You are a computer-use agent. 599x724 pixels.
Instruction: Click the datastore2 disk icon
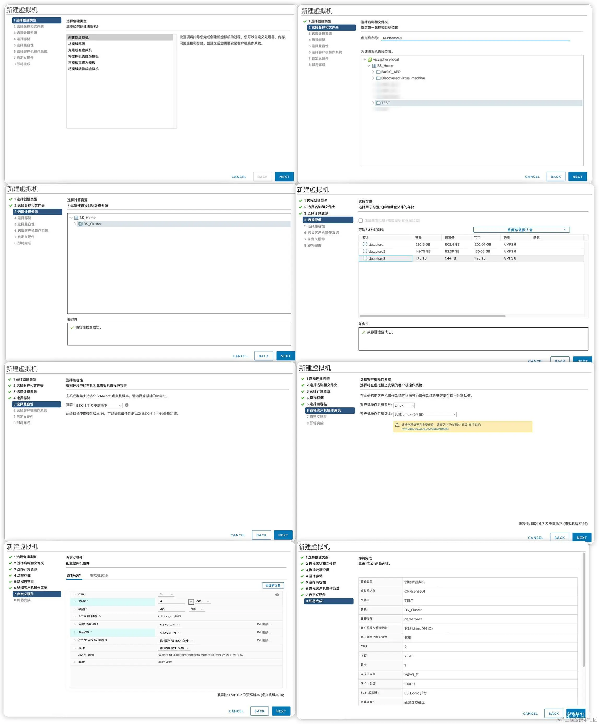[365, 251]
